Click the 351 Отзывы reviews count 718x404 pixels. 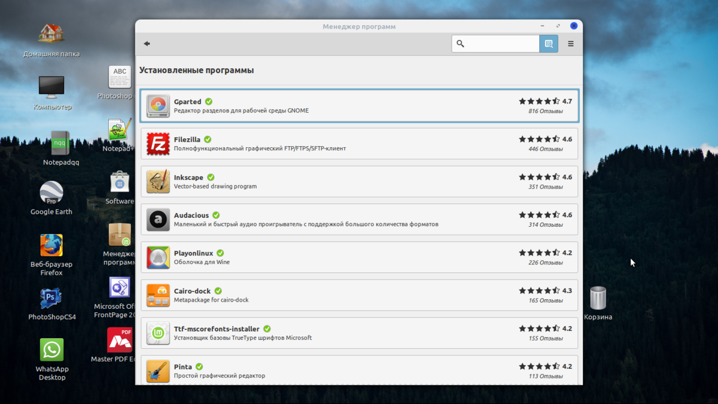point(546,187)
